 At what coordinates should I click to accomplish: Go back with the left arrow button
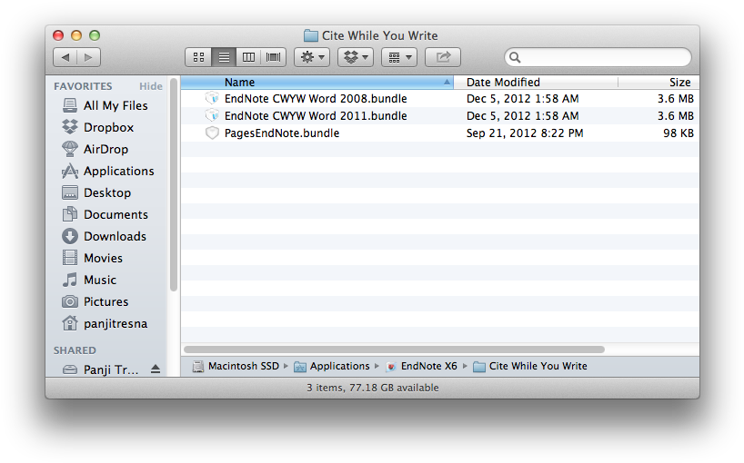65,57
